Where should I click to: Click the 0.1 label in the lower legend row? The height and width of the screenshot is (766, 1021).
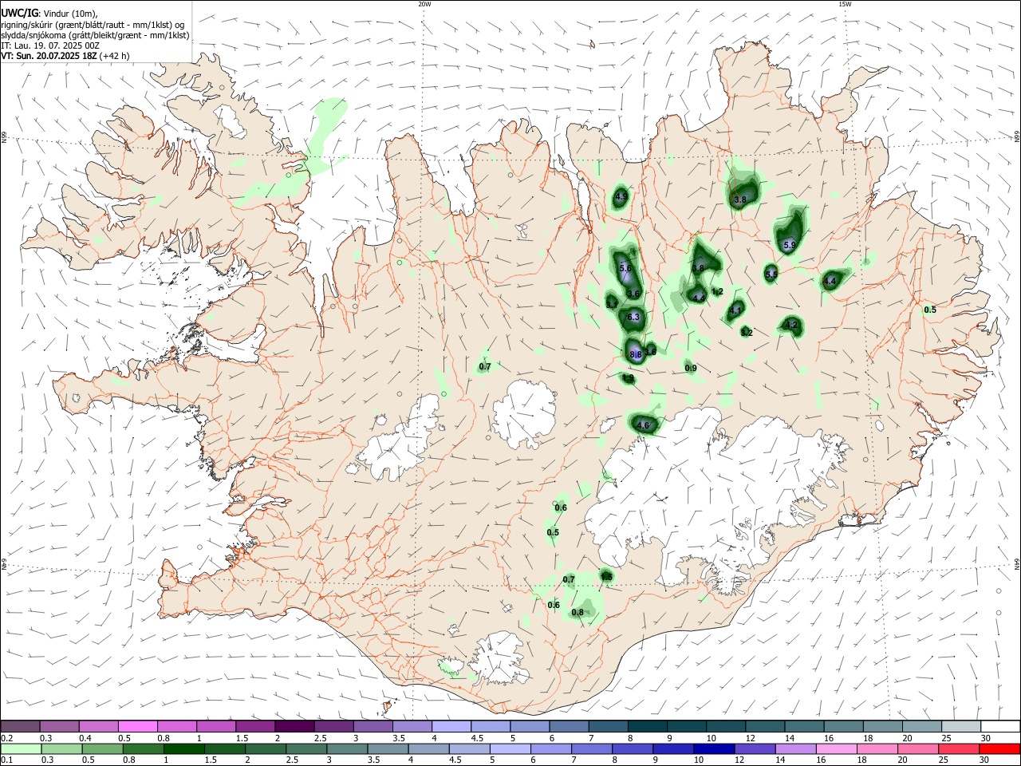[x=6, y=759]
